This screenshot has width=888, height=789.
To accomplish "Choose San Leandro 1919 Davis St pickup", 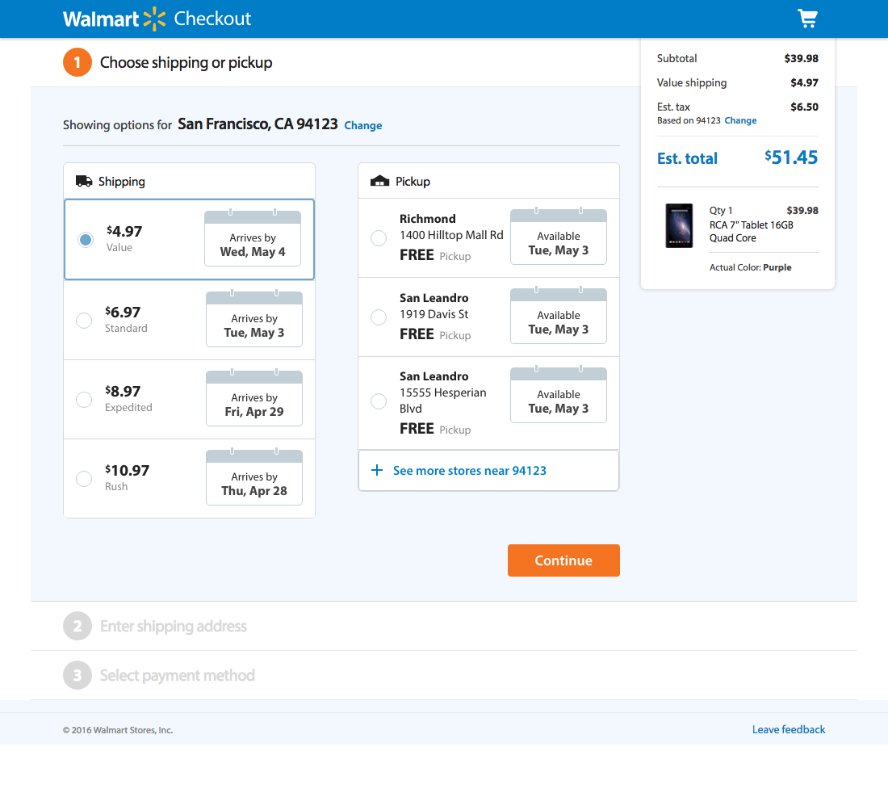I will pyautogui.click(x=379, y=317).
